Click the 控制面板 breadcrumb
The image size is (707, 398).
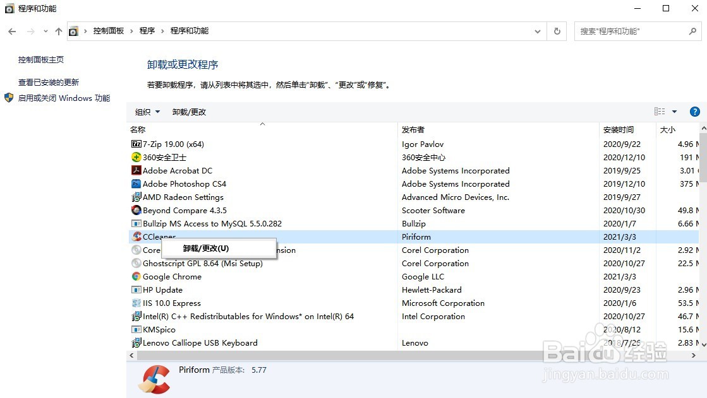(109, 31)
